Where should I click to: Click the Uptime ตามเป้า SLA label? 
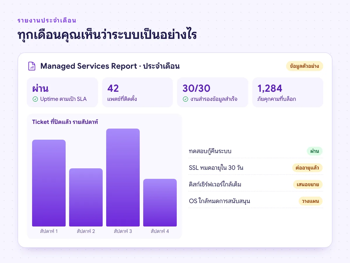(63, 99)
